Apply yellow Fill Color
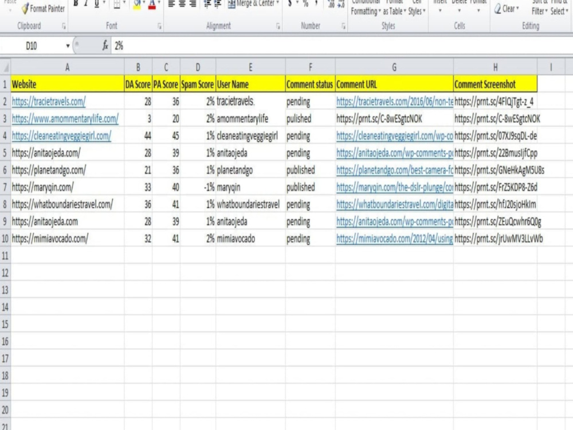The image size is (573, 430). [x=137, y=5]
